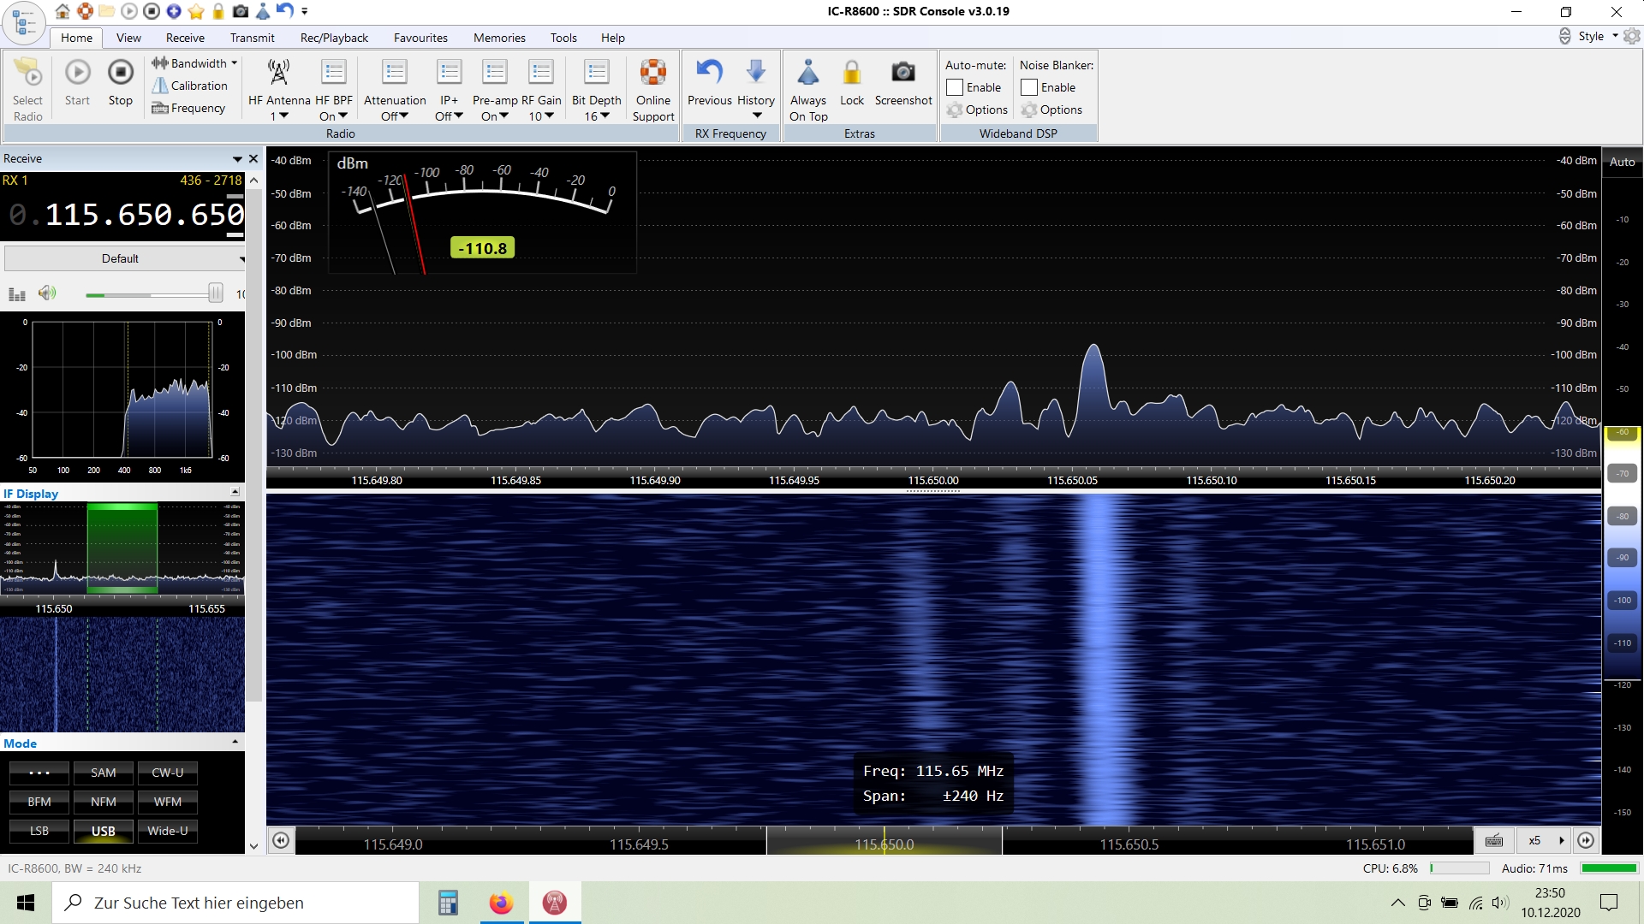Open the Frequency settings in Radio group
Viewport: 1644px width, 924px height.
pyautogui.click(x=188, y=108)
